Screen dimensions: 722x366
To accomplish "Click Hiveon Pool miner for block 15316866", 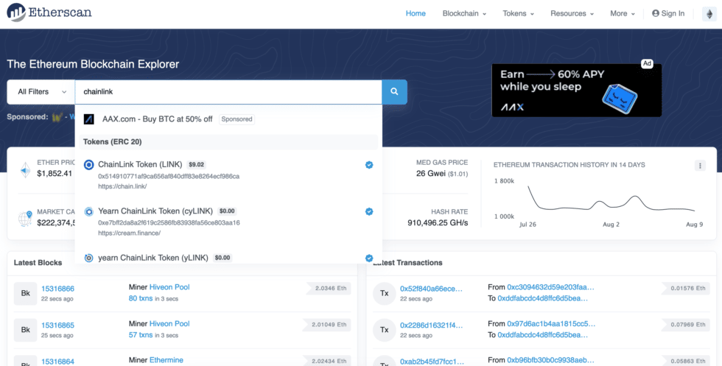I will point(169,287).
